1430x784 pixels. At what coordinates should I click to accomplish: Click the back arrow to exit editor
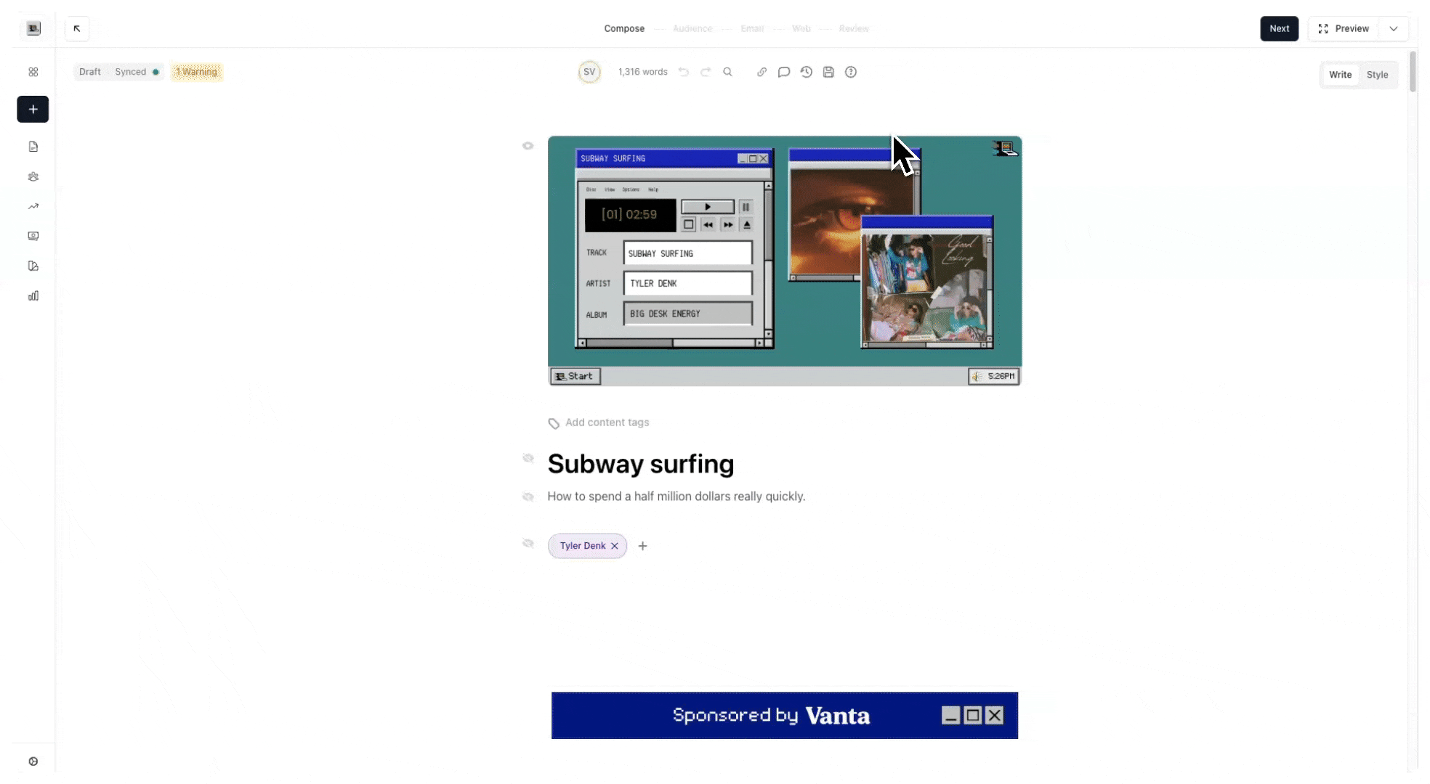pyautogui.click(x=77, y=28)
